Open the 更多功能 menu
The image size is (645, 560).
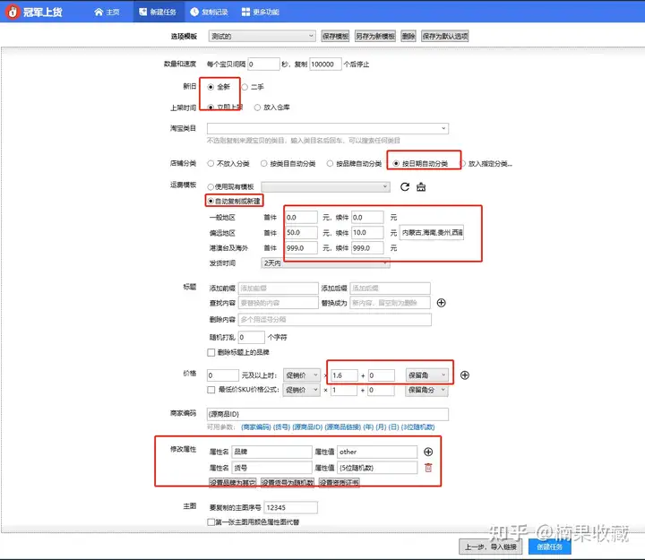pos(261,12)
